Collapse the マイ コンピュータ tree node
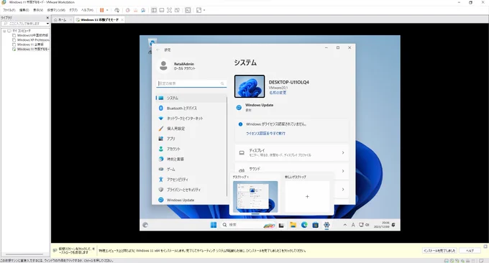This screenshot has width=489, height=263. [x=4, y=31]
